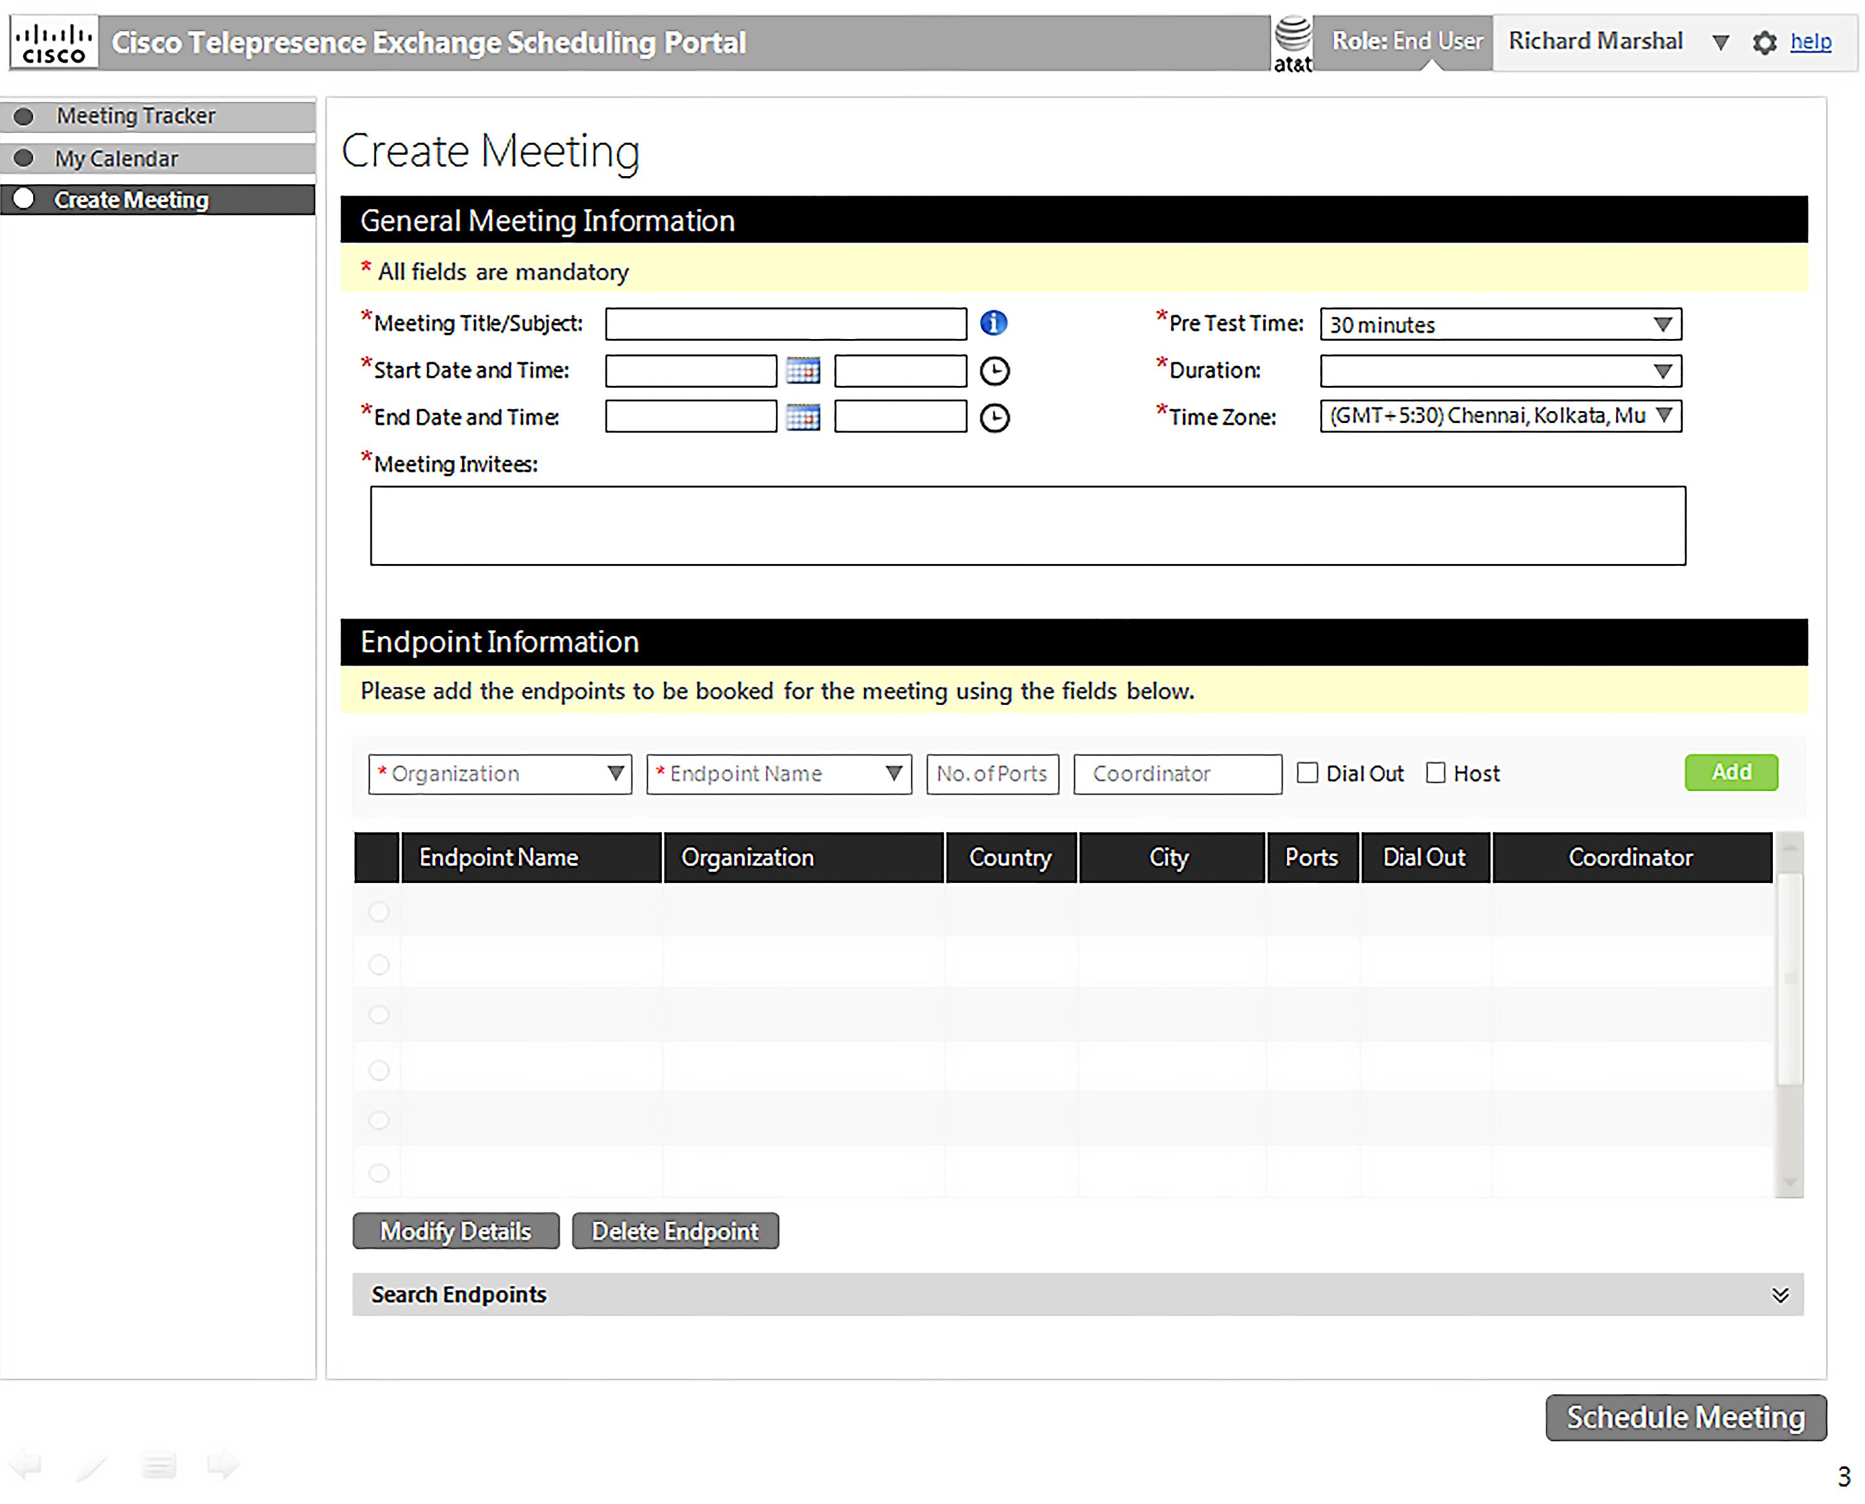Screen dimensions: 1865x1504
Task: Click the Cisco logo in header
Action: (54, 43)
